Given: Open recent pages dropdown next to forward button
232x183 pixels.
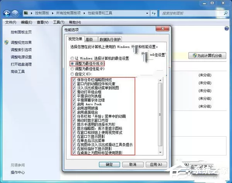Looking at the screenshot, I should pos(20,14).
